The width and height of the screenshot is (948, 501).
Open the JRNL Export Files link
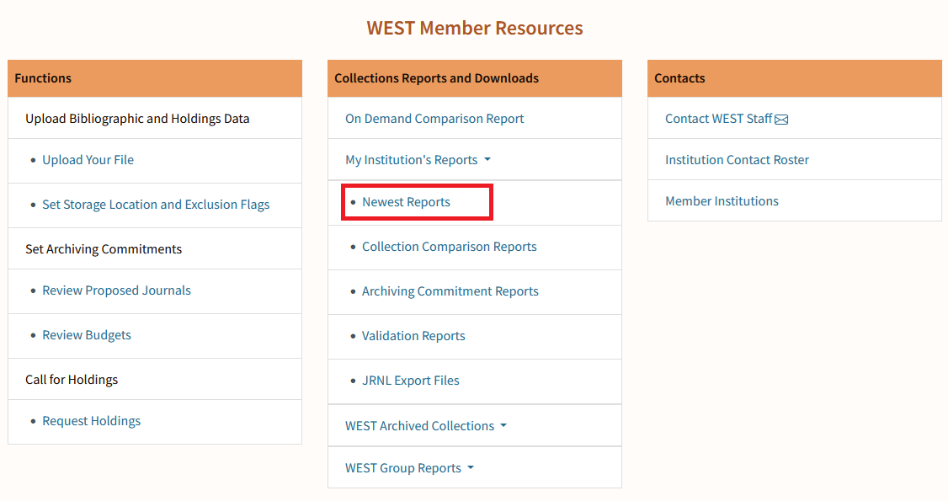pyautogui.click(x=411, y=381)
